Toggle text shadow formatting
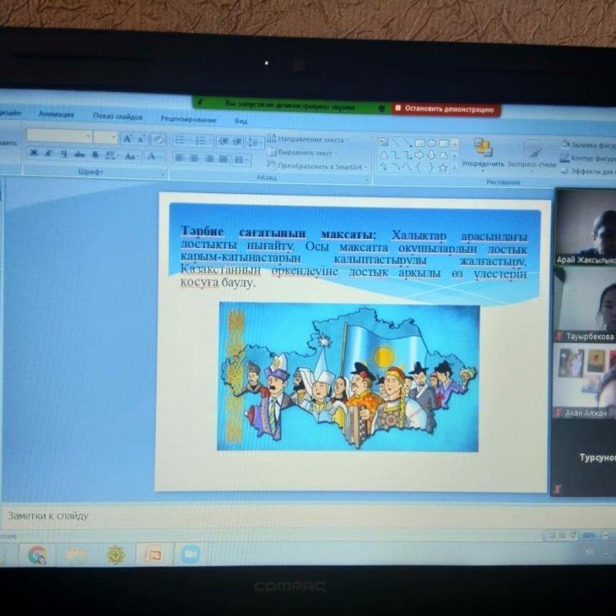616x616 pixels. click(x=95, y=154)
